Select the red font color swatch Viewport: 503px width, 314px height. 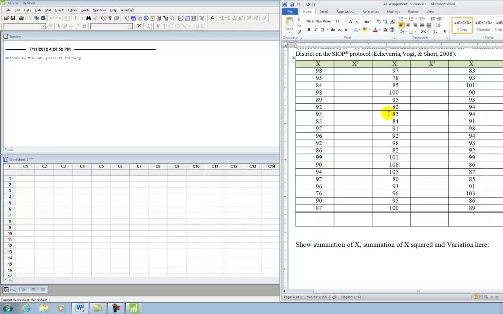coord(375,30)
